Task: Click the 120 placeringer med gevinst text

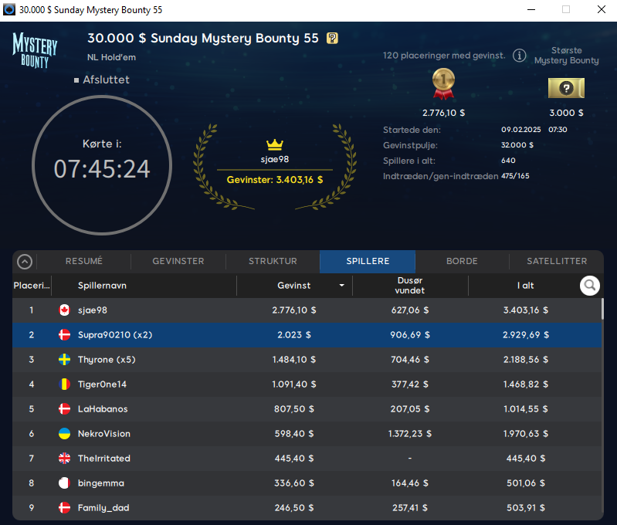Action: pyautogui.click(x=444, y=56)
